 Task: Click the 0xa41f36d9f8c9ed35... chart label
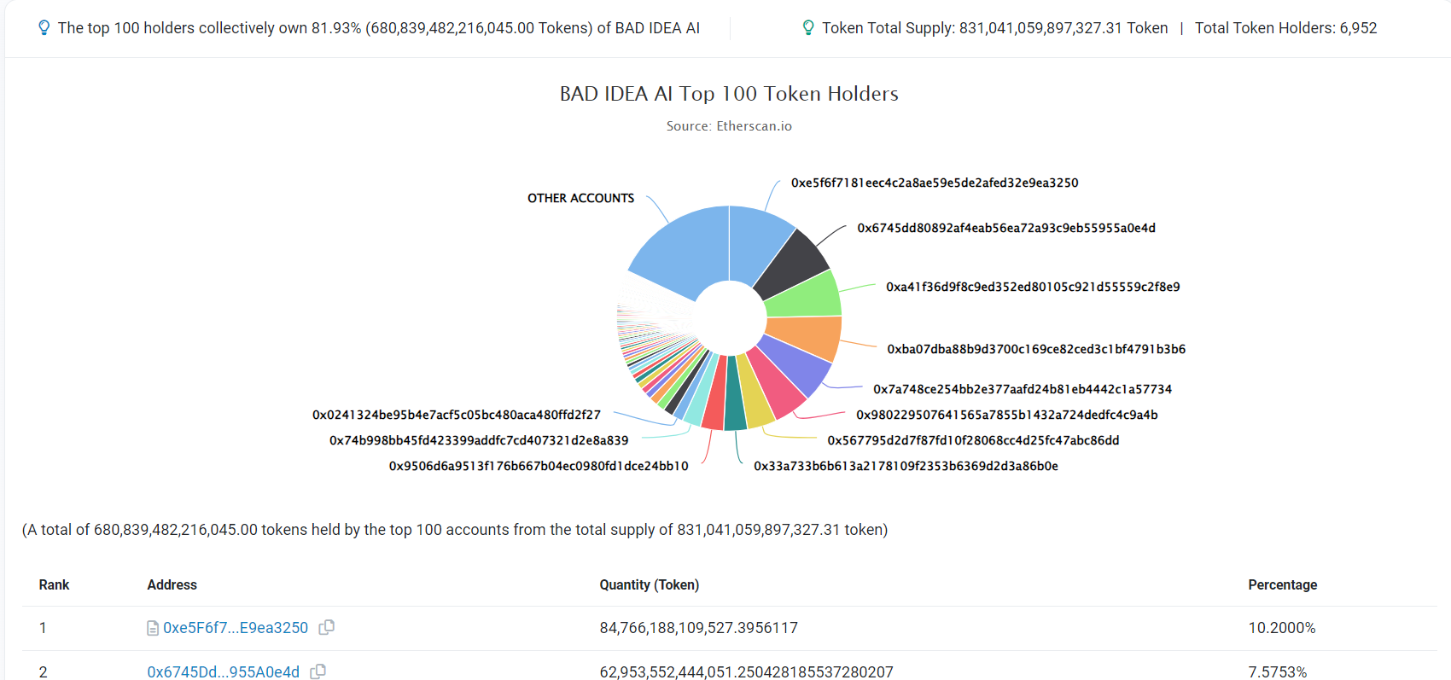click(1033, 287)
